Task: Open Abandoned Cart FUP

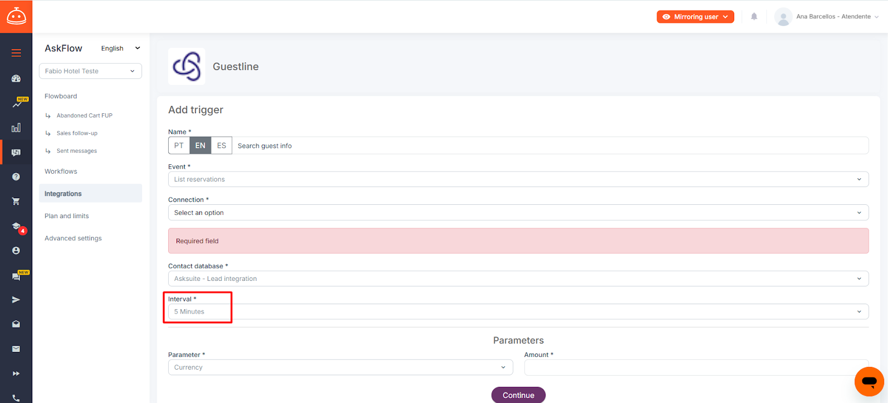Action: (84, 115)
